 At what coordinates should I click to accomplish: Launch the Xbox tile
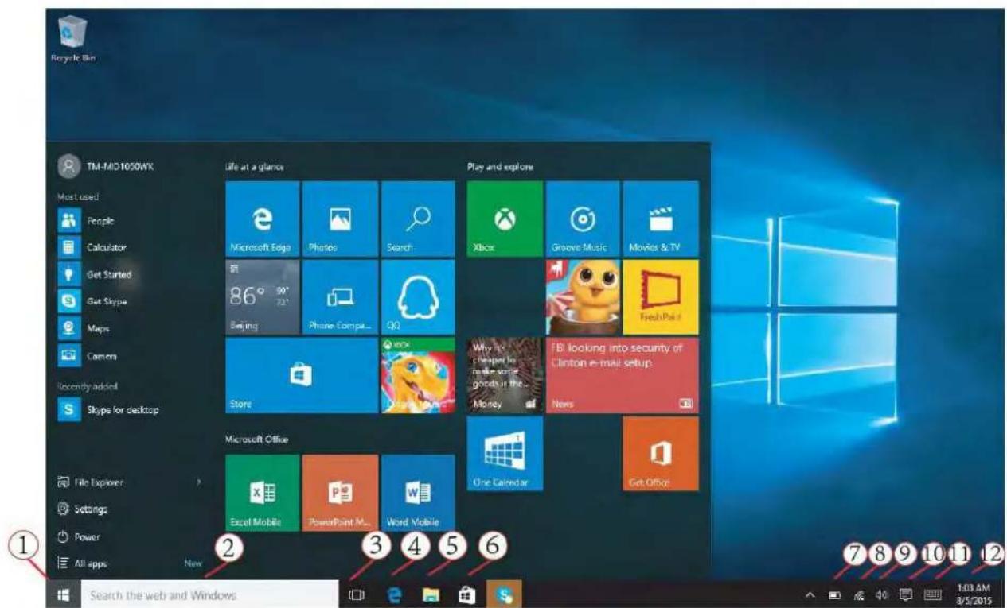click(504, 219)
